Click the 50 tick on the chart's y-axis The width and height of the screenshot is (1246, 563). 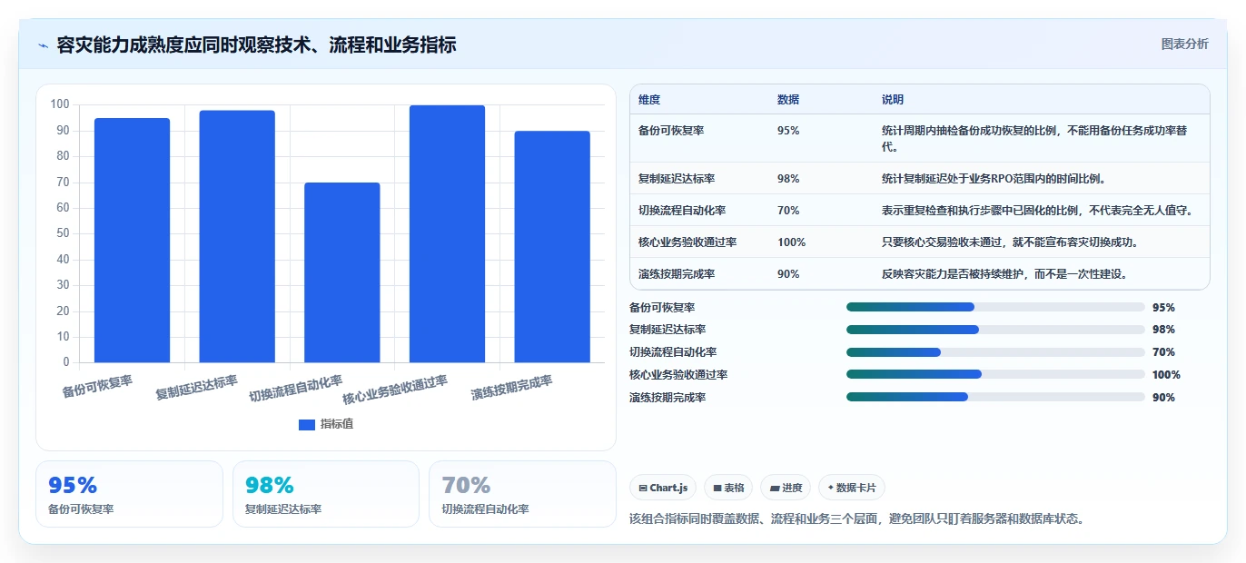[x=63, y=233]
